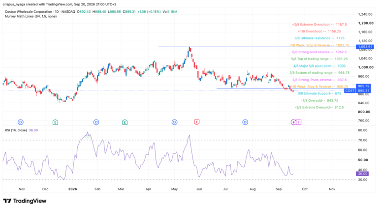This screenshot has height=209, width=378.
Task: Click the bold 2026 time axis label
Action: coord(72,189)
